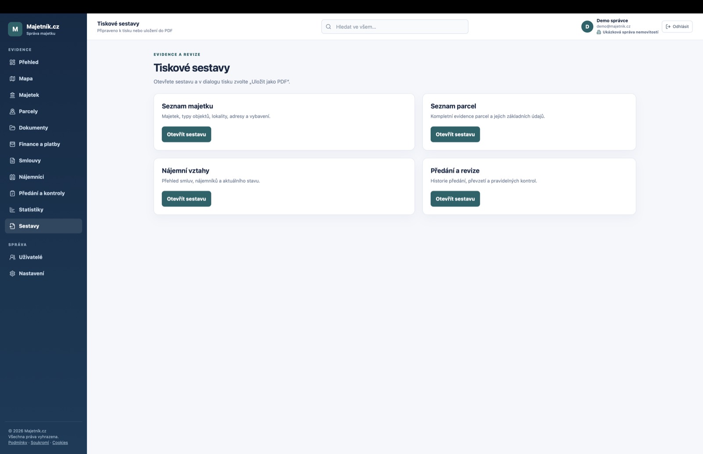The height and width of the screenshot is (454, 703).
Task: Click the D user avatar
Action: (587, 27)
